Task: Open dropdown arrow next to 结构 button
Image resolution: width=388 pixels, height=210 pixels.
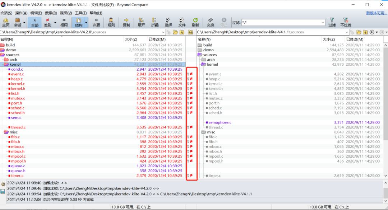Action: click(86, 23)
